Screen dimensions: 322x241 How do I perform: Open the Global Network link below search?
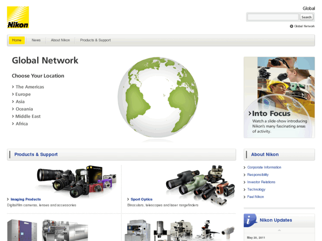coord(304,26)
